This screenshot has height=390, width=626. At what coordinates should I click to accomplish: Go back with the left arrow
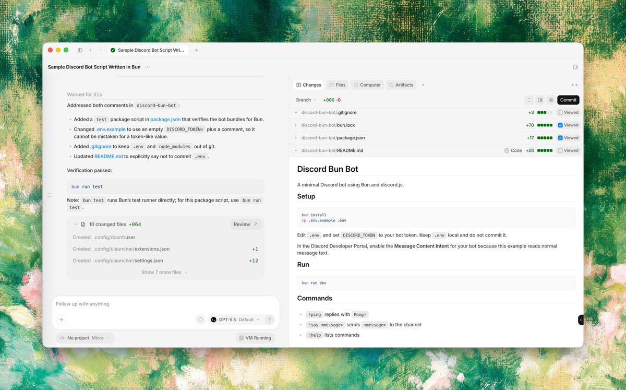click(x=90, y=50)
